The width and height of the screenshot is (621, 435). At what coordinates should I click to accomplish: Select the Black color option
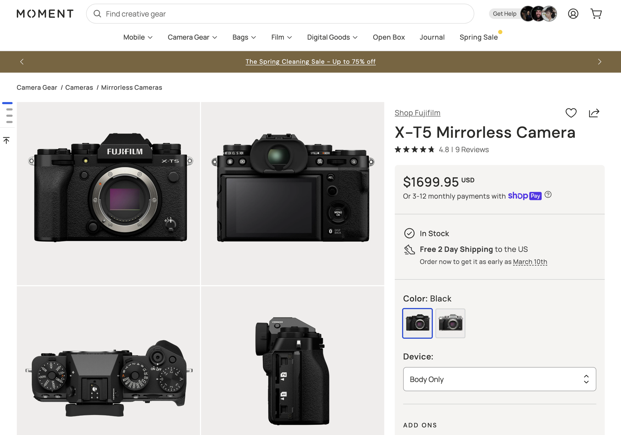pyautogui.click(x=417, y=323)
